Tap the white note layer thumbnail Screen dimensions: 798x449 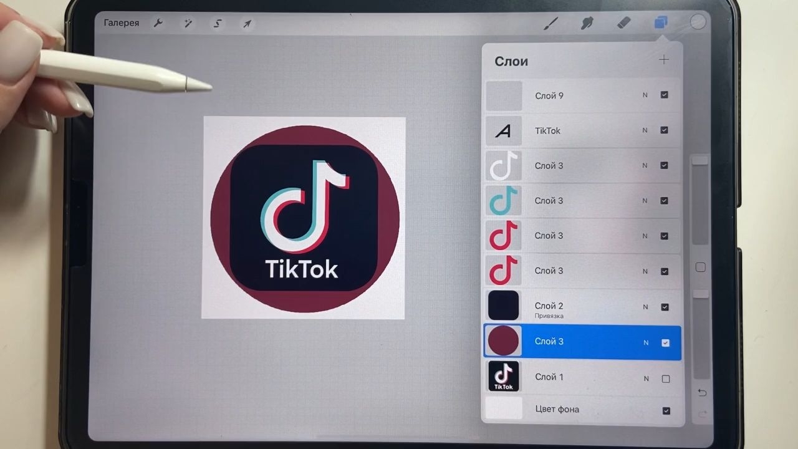point(504,166)
